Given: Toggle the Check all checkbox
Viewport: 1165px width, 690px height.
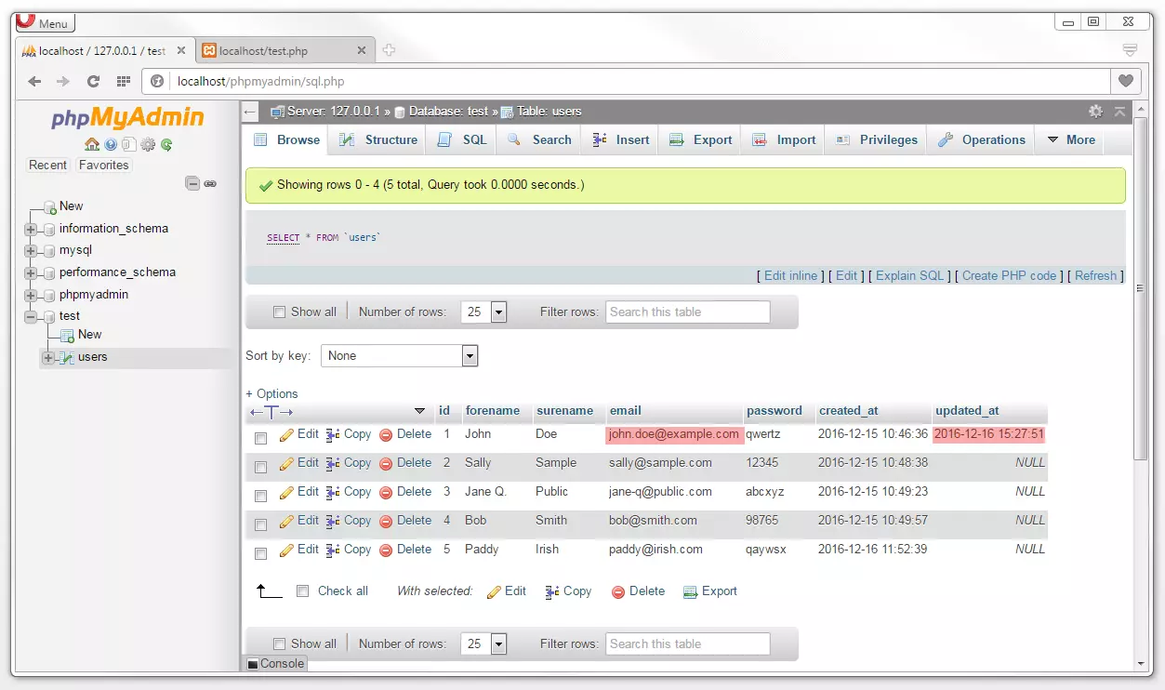Looking at the screenshot, I should point(302,591).
